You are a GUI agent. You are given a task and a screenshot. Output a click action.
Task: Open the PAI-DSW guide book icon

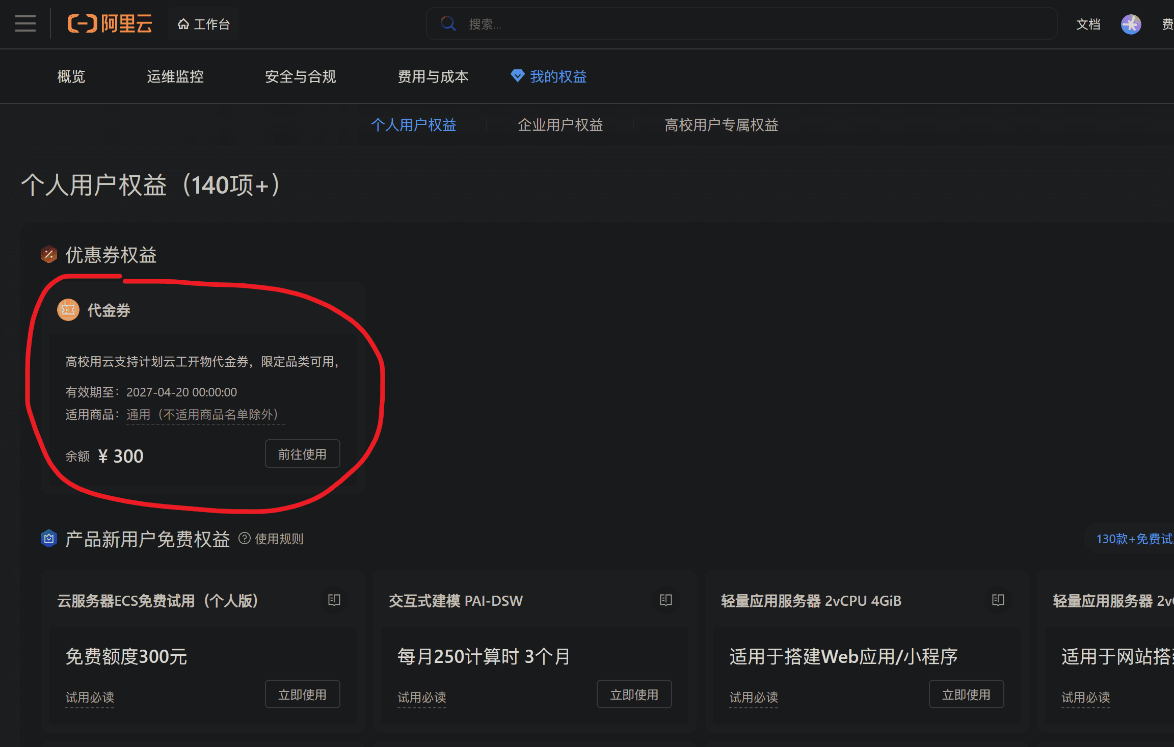click(x=666, y=600)
